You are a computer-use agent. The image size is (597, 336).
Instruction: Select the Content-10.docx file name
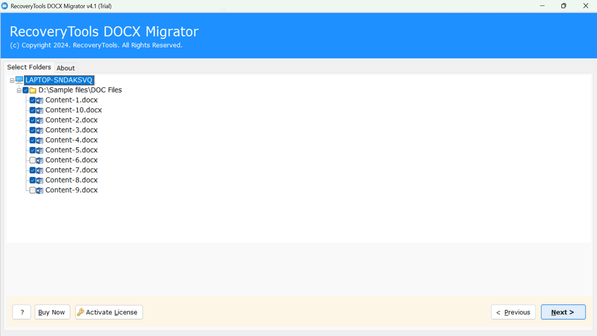tap(74, 110)
